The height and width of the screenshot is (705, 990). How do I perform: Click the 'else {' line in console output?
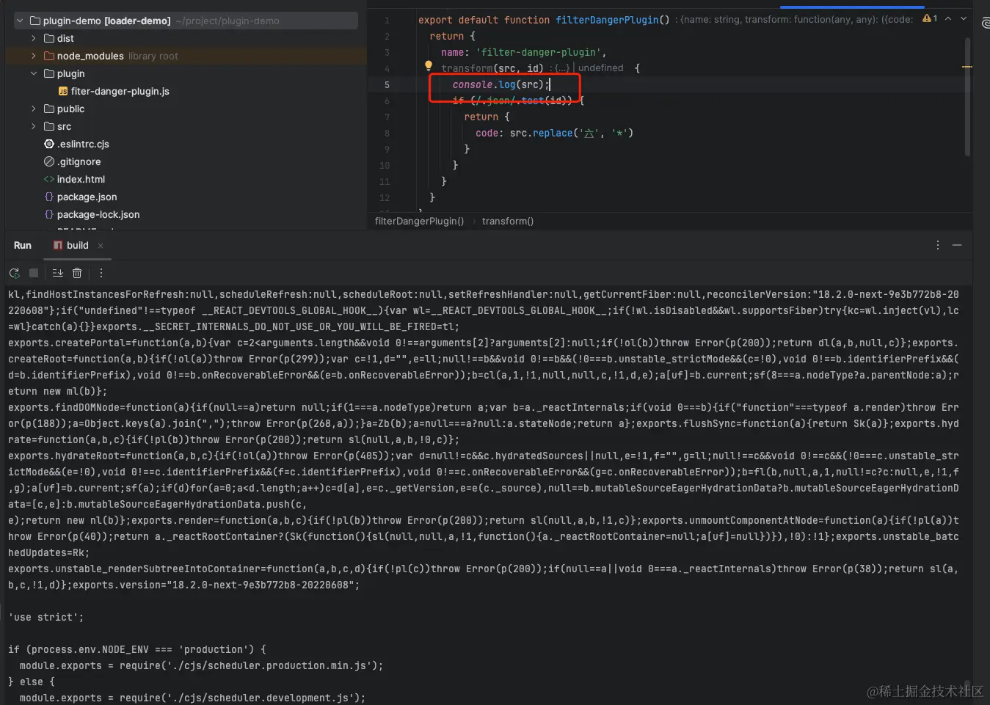pyautogui.click(x=32, y=682)
